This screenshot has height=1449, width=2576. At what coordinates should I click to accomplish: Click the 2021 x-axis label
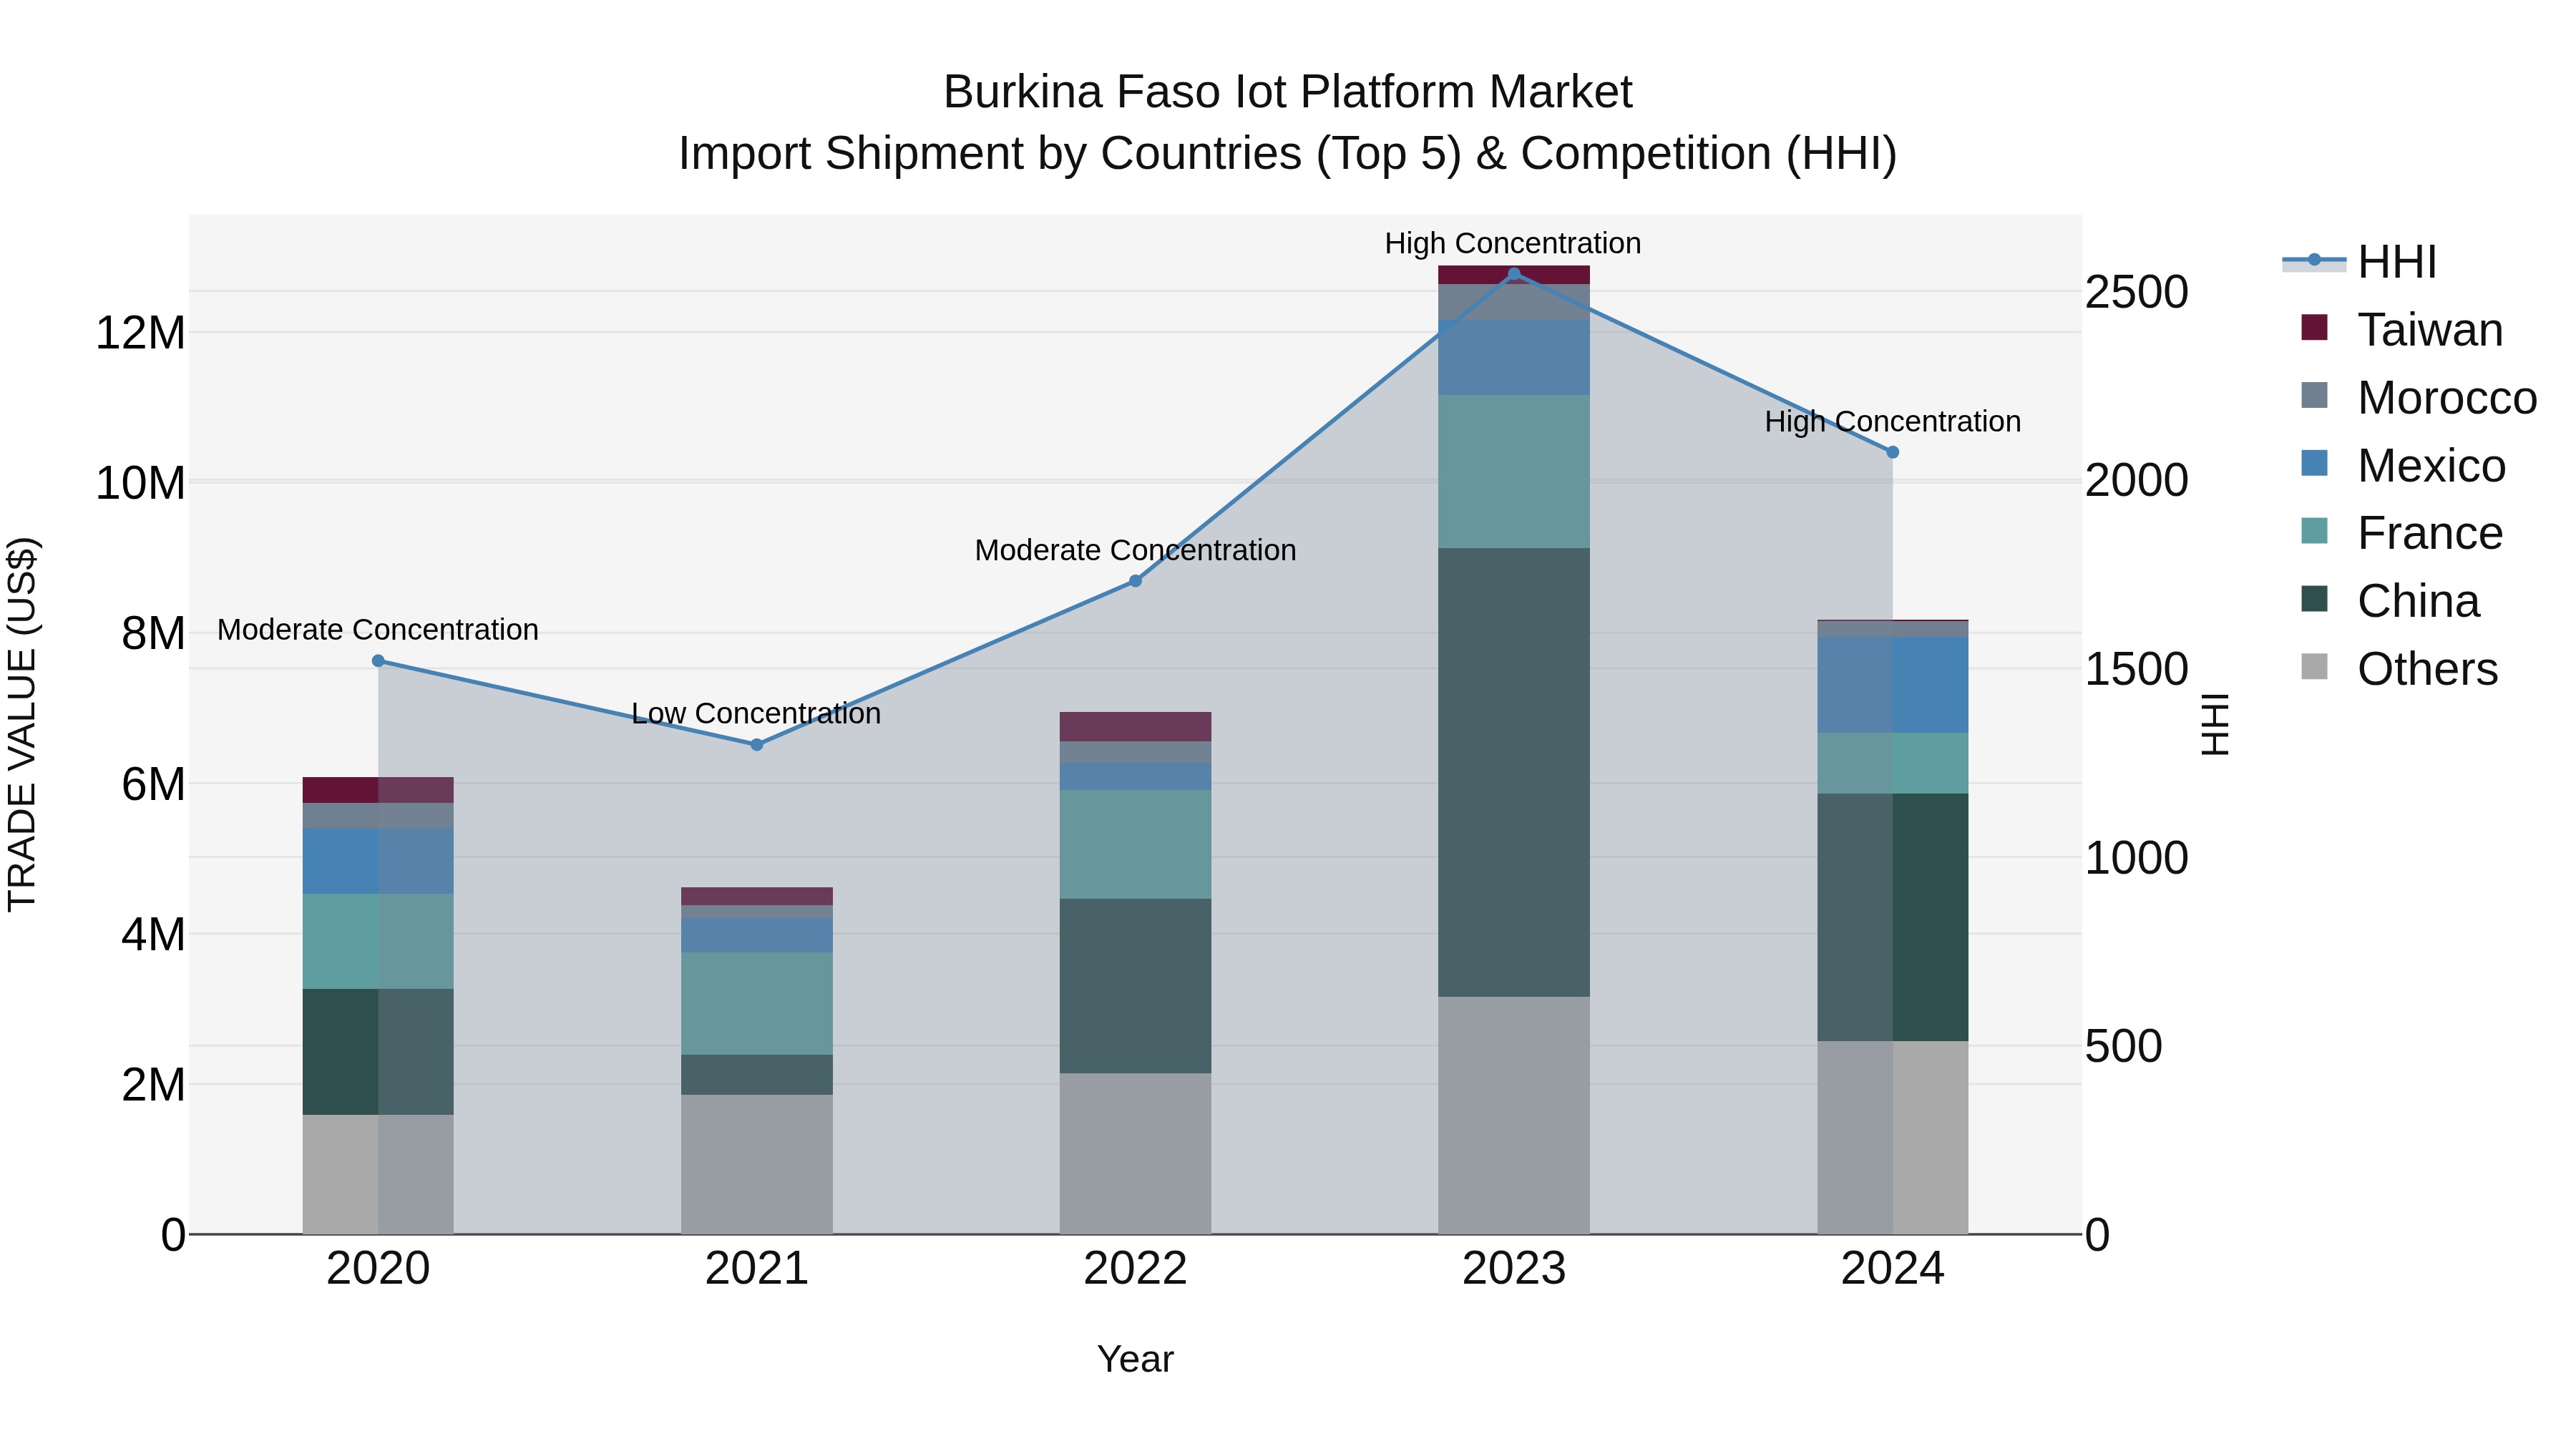757,1269
